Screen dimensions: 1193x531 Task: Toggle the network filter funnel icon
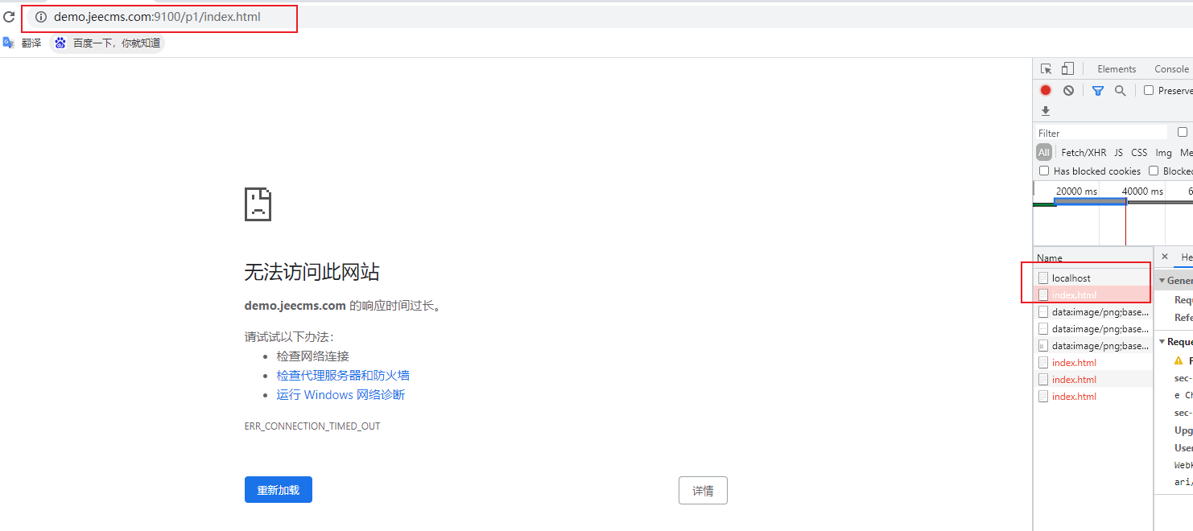(x=1097, y=91)
